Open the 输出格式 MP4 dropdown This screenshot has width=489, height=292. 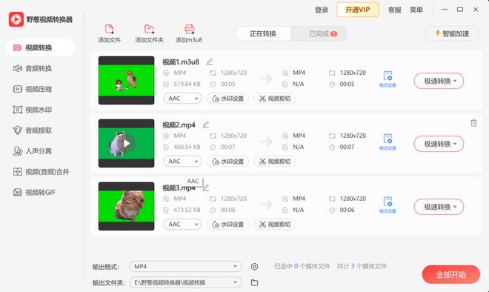[185, 266]
